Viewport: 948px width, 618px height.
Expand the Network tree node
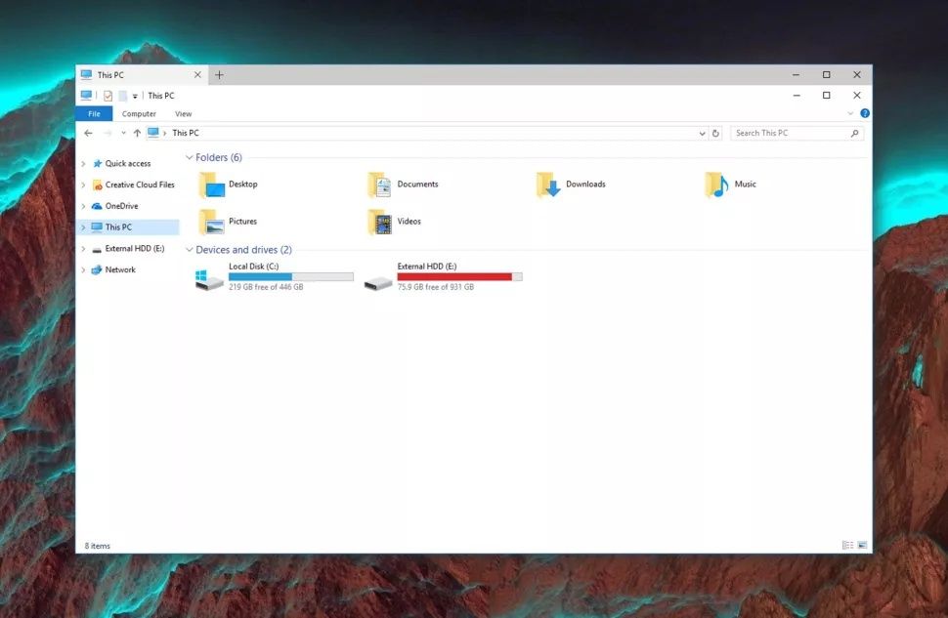point(83,270)
